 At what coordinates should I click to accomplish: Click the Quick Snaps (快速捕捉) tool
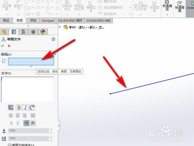(167, 5)
